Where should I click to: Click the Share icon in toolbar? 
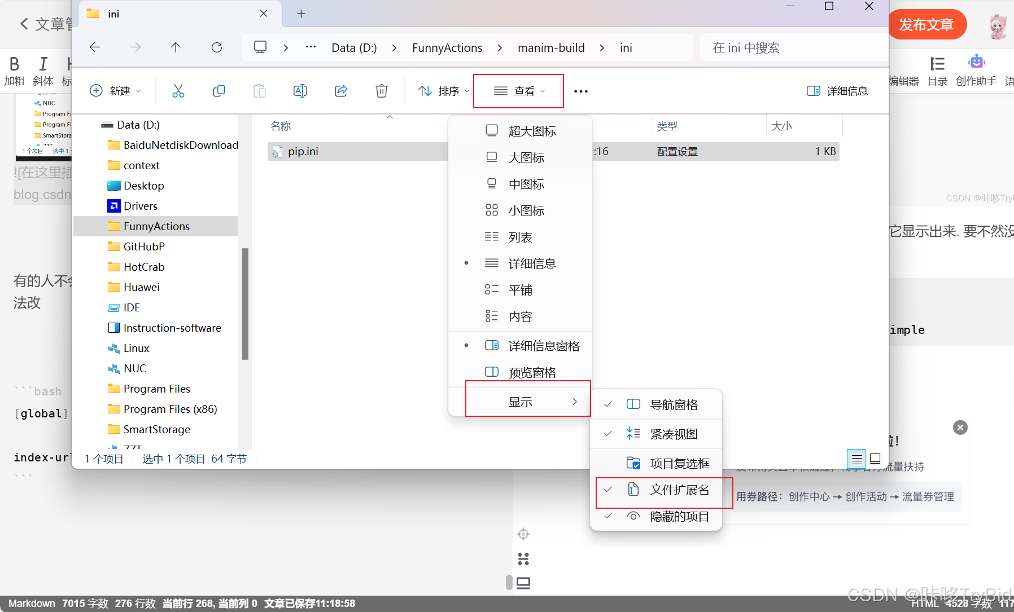(341, 91)
